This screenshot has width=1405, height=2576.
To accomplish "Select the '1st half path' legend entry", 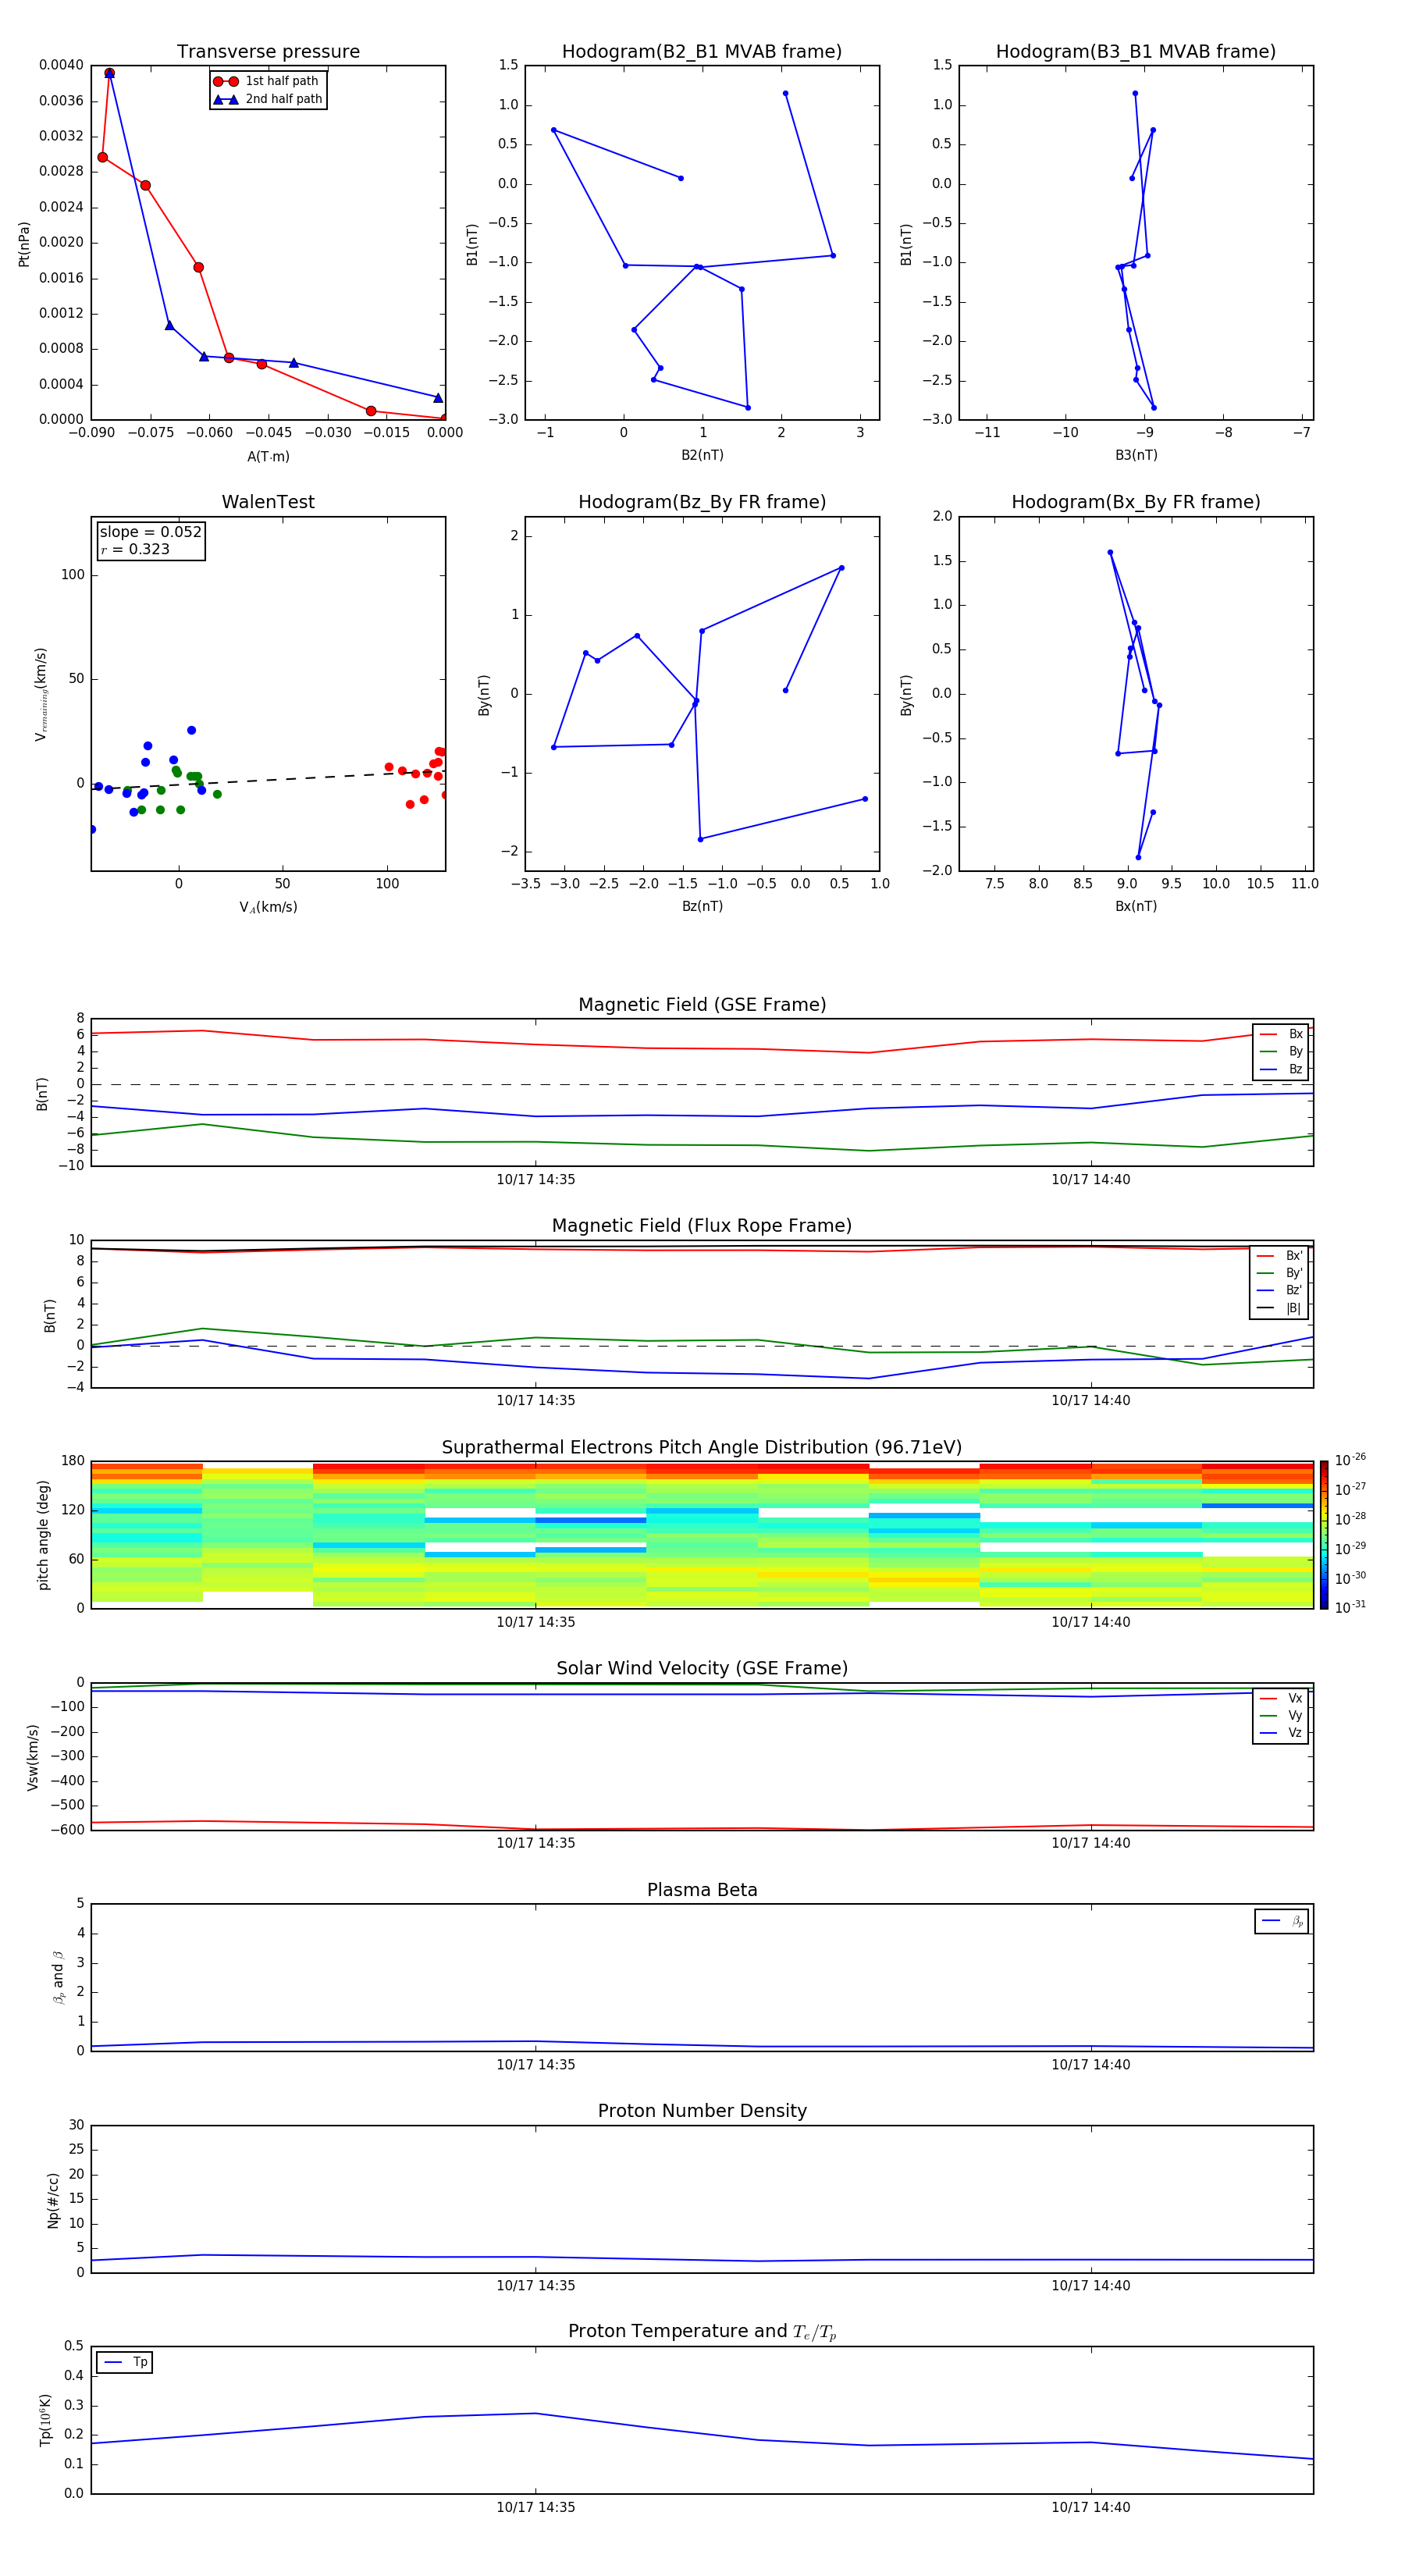I will 267,81.
